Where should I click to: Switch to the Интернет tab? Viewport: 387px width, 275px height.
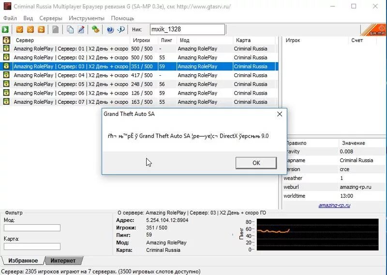click(63, 261)
